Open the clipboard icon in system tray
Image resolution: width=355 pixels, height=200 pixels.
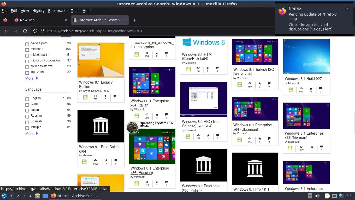pyautogui.click(x=327, y=196)
